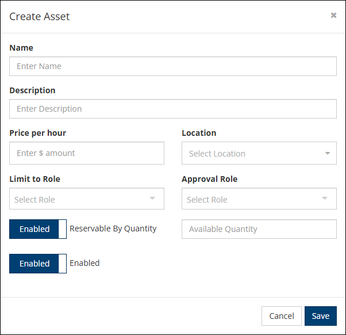The width and height of the screenshot is (346, 335).
Task: Toggle the Reservable By Quantity switch
Action: click(38, 229)
